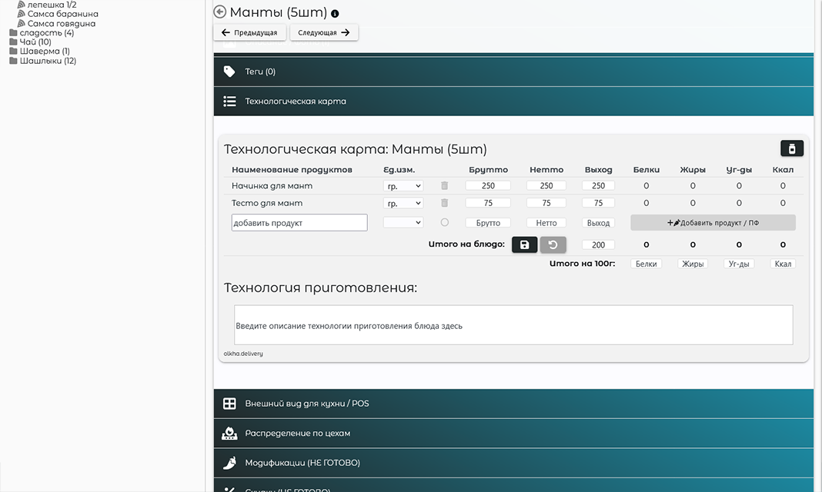822x492 pixels.
Task: Click the Жиры field in per 100г row
Action: (693, 264)
